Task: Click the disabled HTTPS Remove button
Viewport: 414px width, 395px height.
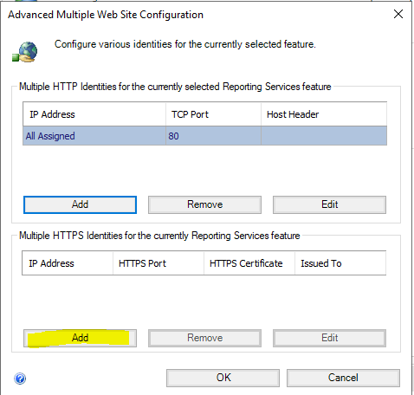Action: pyautogui.click(x=204, y=338)
